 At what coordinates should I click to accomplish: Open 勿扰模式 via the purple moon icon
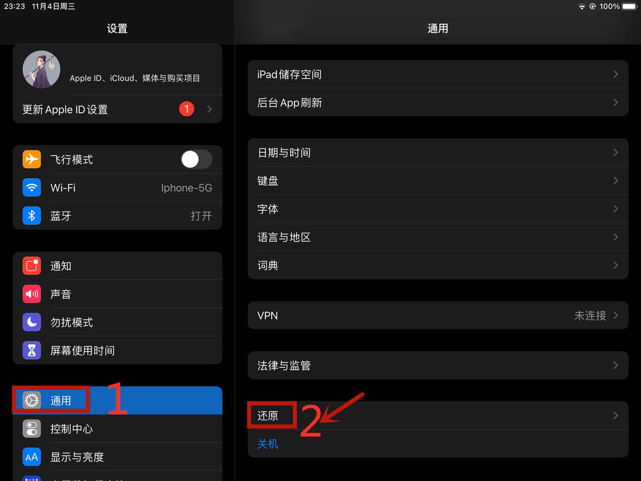(x=32, y=322)
